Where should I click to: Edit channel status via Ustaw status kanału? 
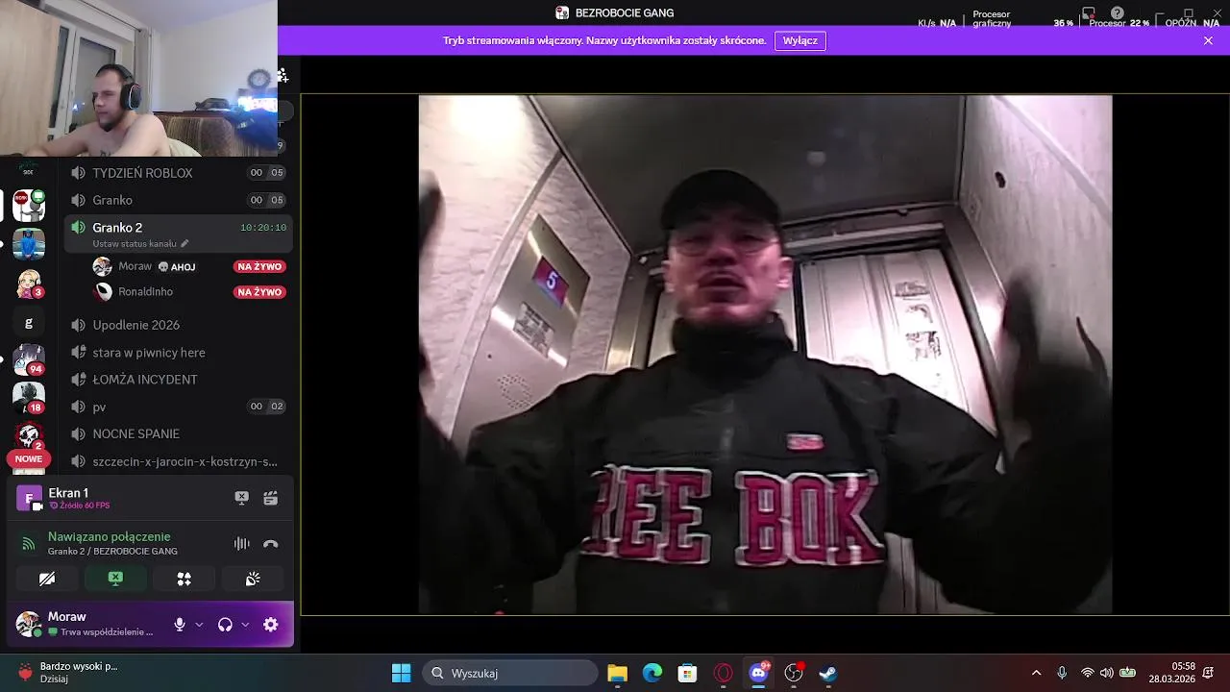point(140,243)
